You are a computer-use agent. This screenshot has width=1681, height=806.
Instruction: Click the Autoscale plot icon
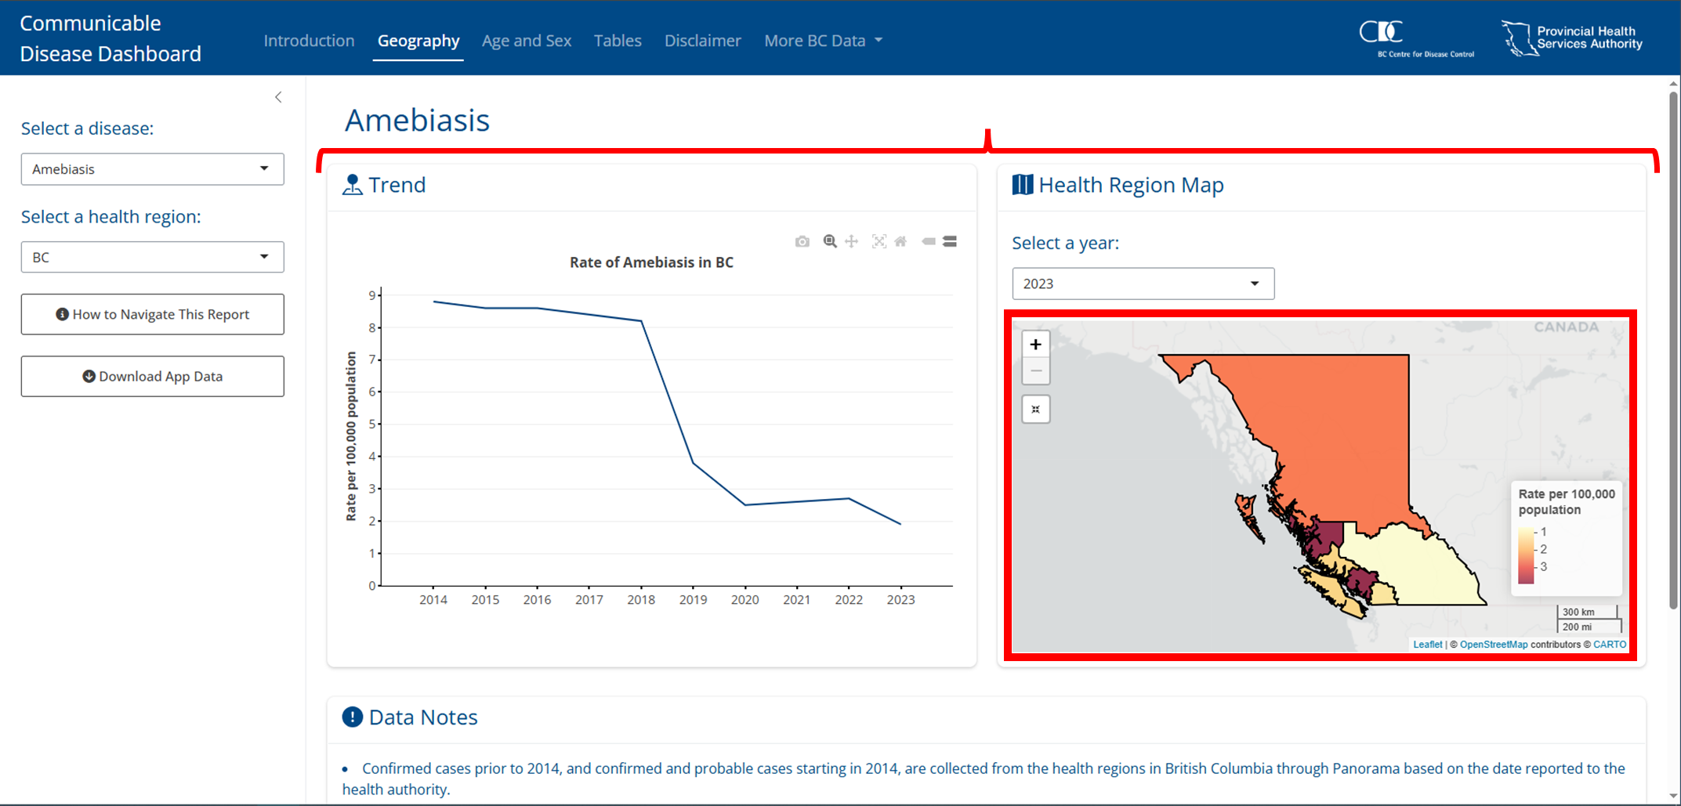click(x=879, y=241)
